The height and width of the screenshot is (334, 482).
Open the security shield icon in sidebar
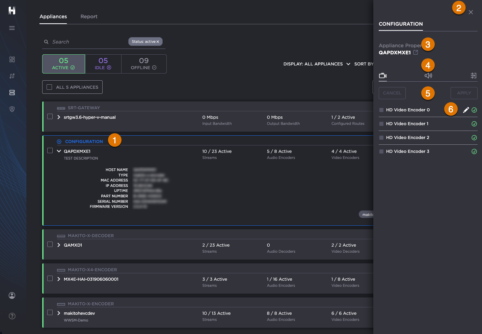pyautogui.click(x=12, y=109)
